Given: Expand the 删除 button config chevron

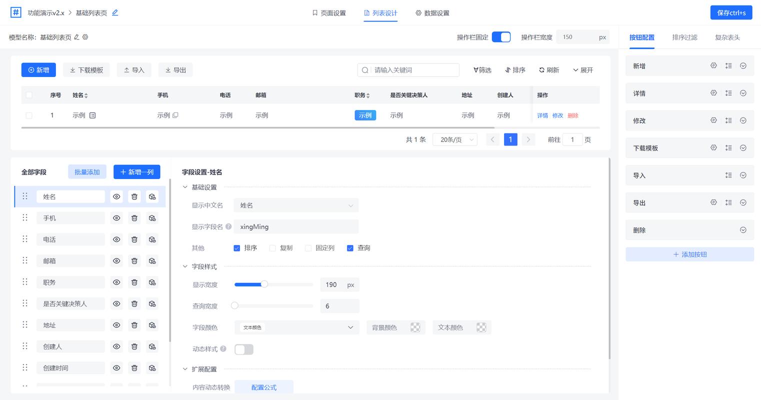Looking at the screenshot, I should [x=743, y=230].
